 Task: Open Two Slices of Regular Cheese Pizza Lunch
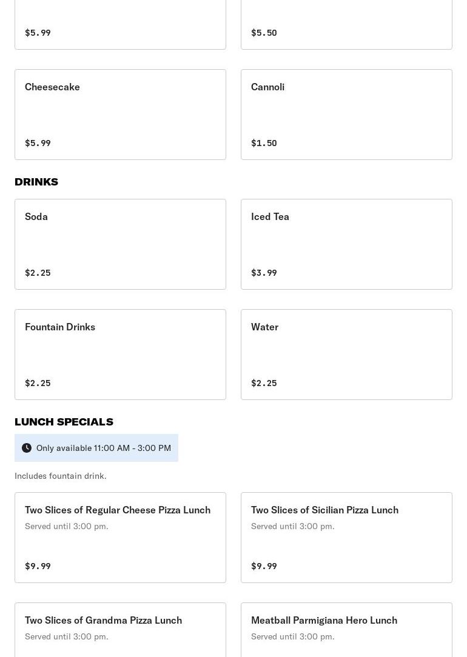pos(120,538)
